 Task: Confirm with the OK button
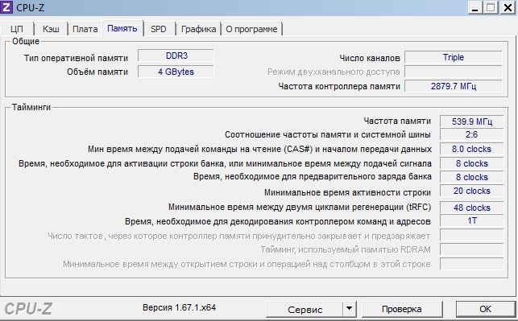pos(485,310)
